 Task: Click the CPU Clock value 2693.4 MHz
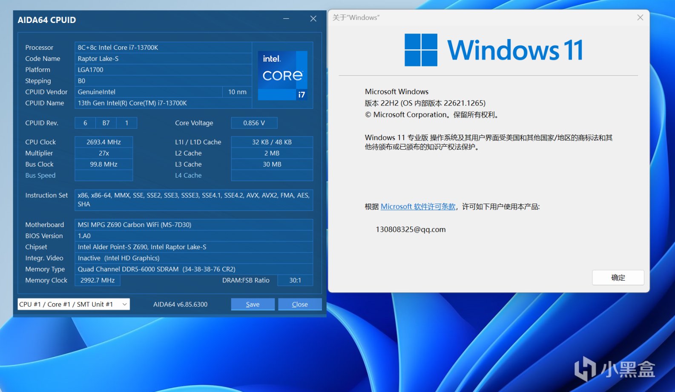[x=104, y=142]
